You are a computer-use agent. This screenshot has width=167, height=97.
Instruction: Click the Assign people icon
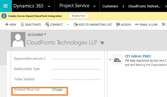(118, 24)
